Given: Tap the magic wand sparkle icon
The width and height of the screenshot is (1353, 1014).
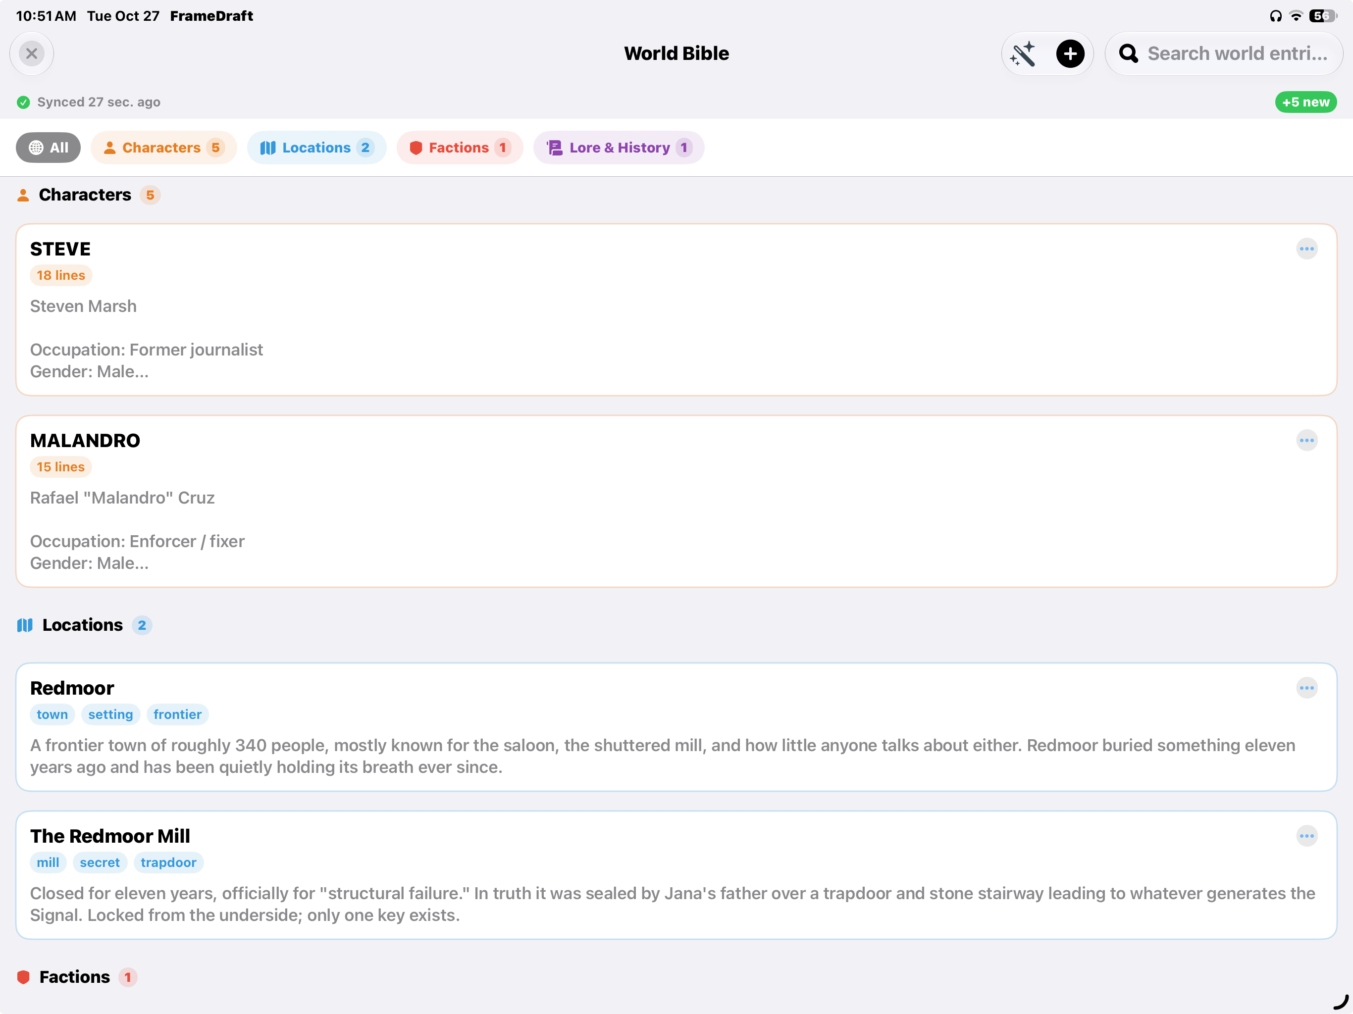Looking at the screenshot, I should pos(1023,54).
